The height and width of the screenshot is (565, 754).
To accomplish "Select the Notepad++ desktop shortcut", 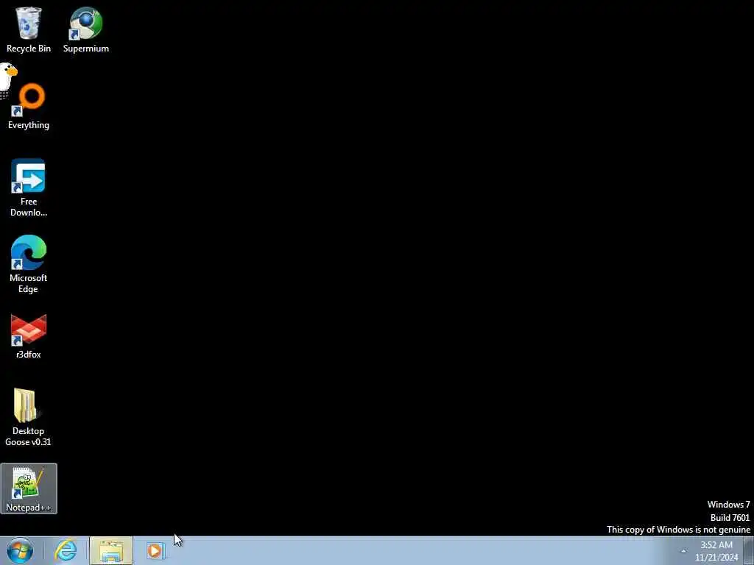I will 29,488.
